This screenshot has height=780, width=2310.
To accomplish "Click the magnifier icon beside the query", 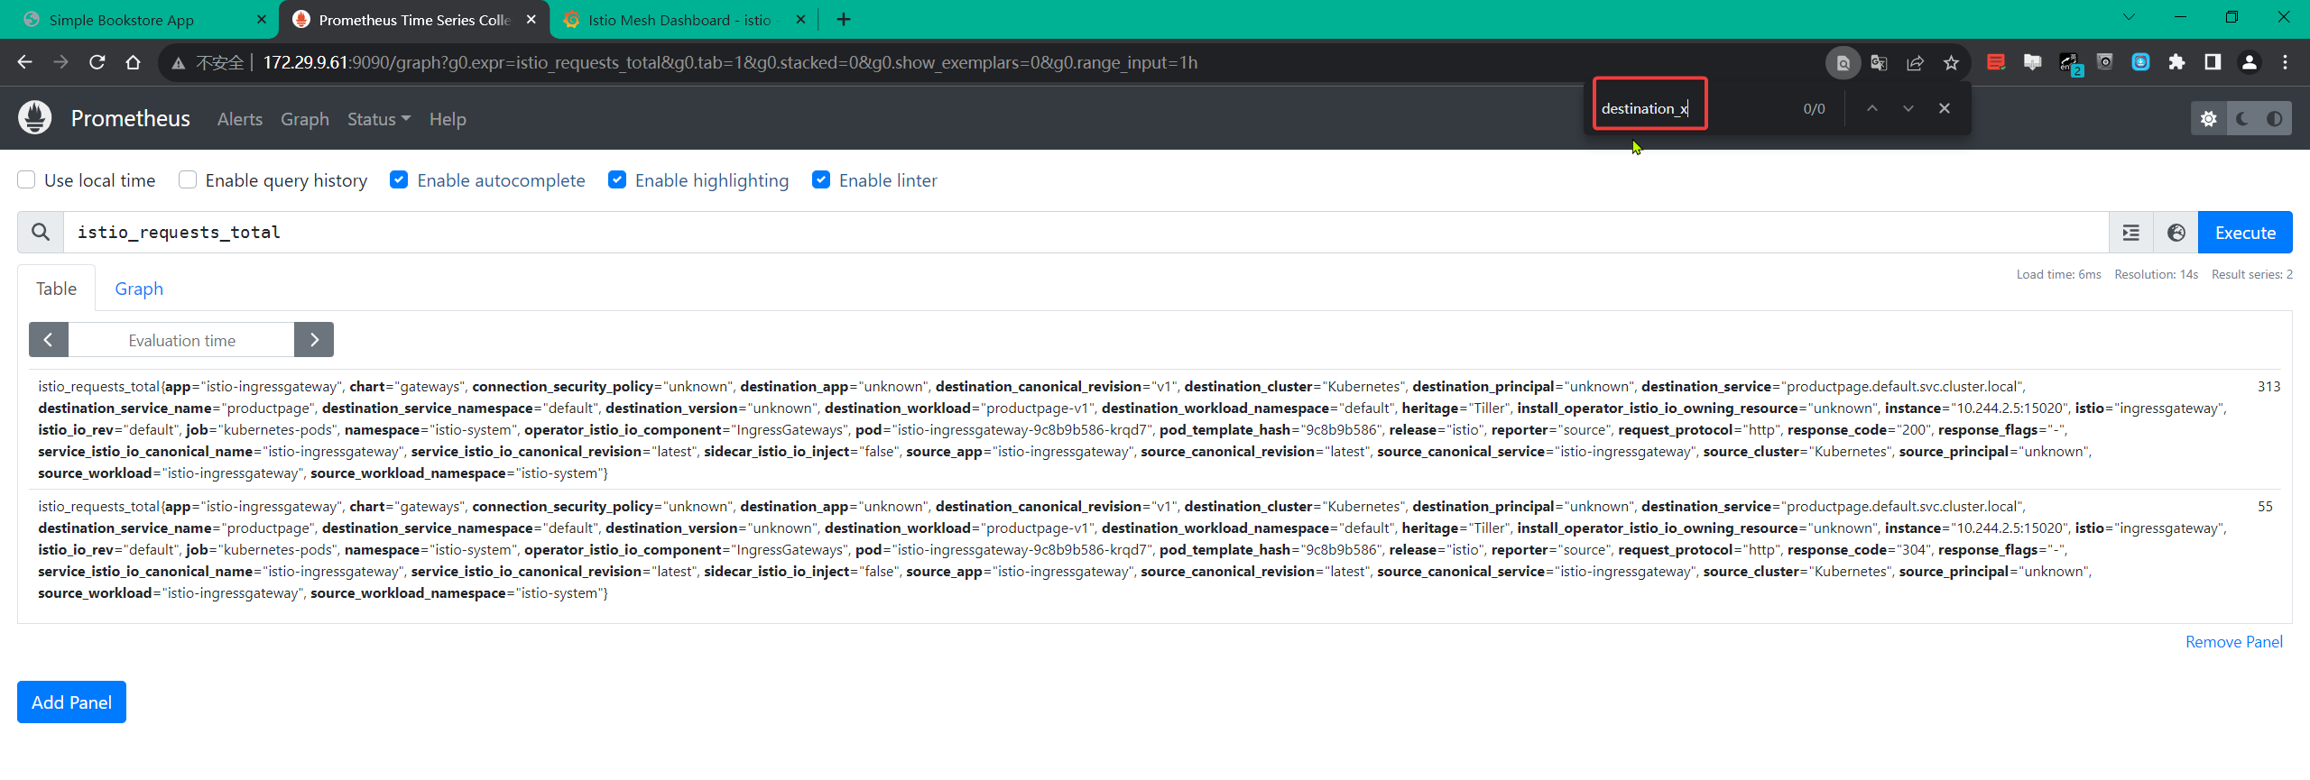I will point(41,233).
